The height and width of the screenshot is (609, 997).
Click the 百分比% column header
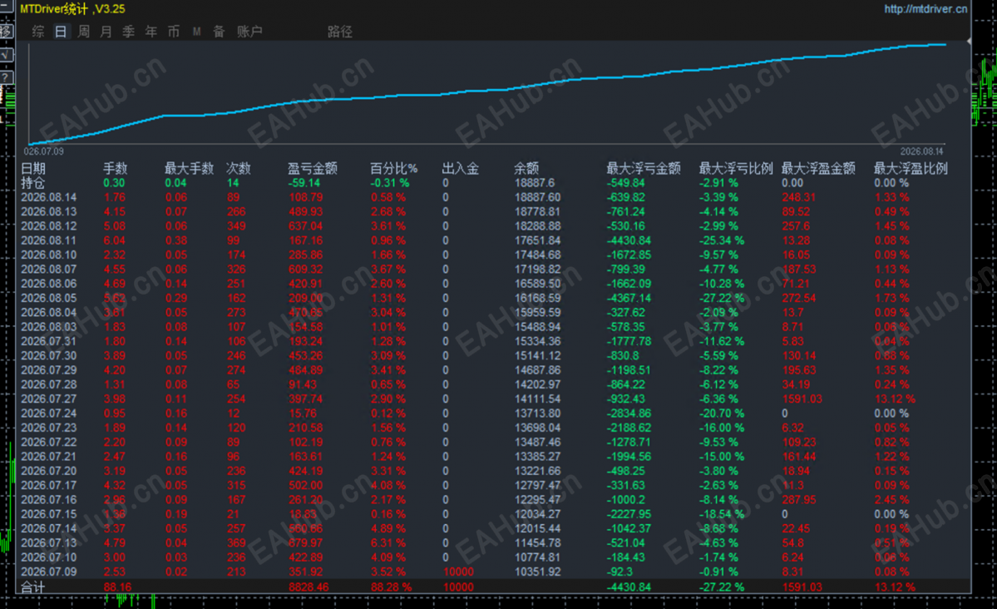pos(394,169)
